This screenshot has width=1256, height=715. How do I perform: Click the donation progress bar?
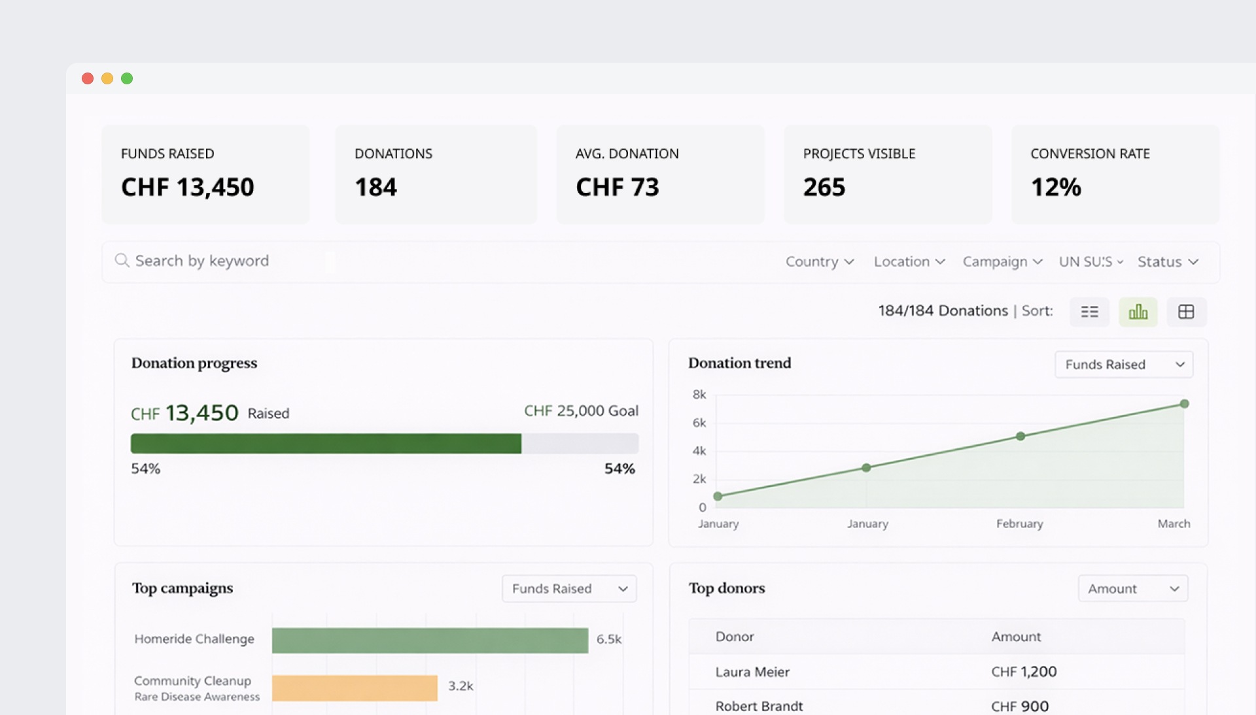(x=384, y=444)
